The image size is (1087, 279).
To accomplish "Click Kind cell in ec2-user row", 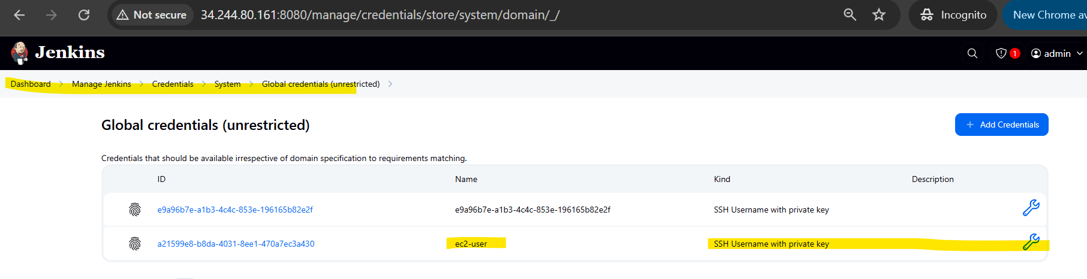I will tap(771, 244).
